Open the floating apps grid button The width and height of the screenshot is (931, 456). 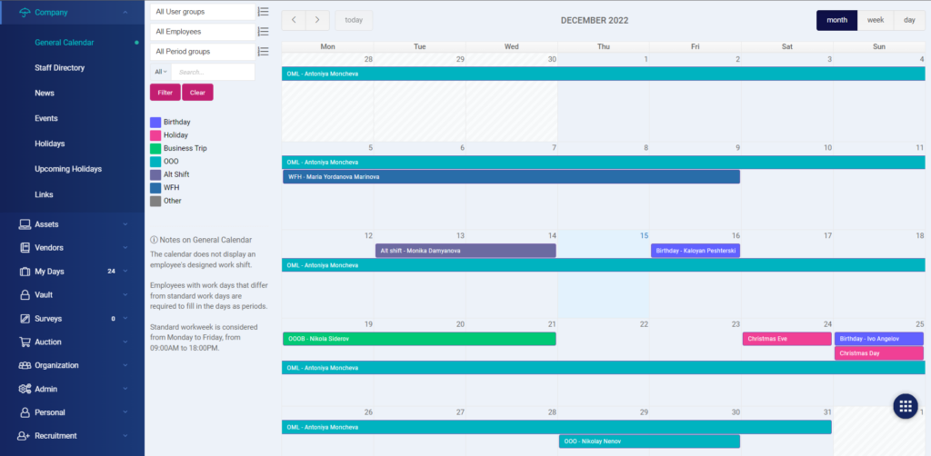tap(906, 406)
